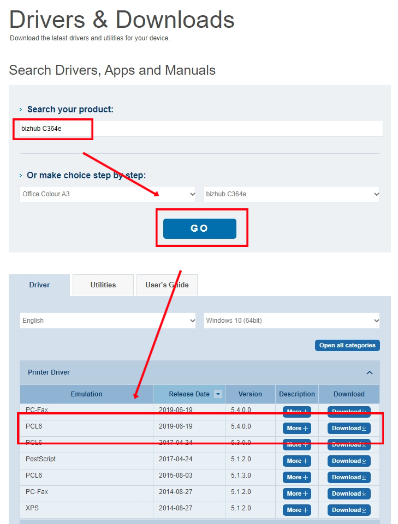The width and height of the screenshot is (398, 524).
Task: Download PCL6 driver version 5.4.0.0
Action: 349,428
